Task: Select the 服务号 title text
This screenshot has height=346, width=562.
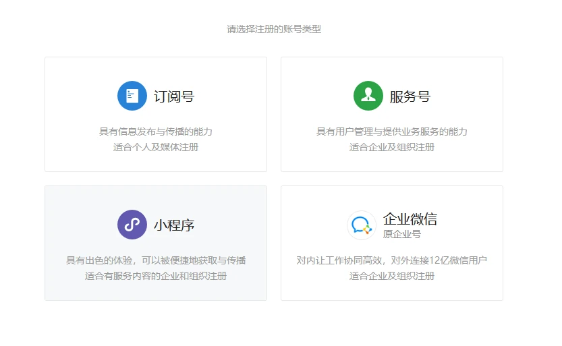Action: pyautogui.click(x=410, y=96)
